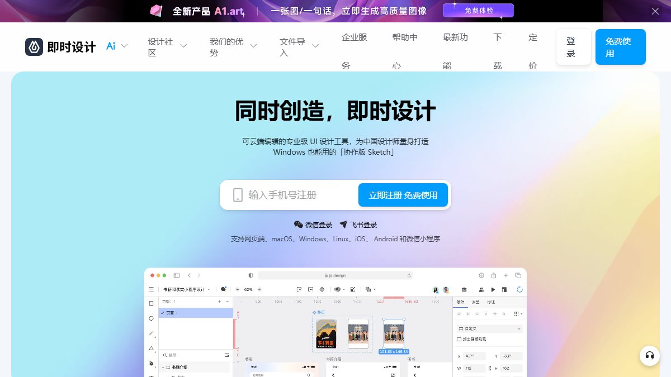
Task: Choose 微信登录 with the WeChat icon
Action: tap(313, 225)
